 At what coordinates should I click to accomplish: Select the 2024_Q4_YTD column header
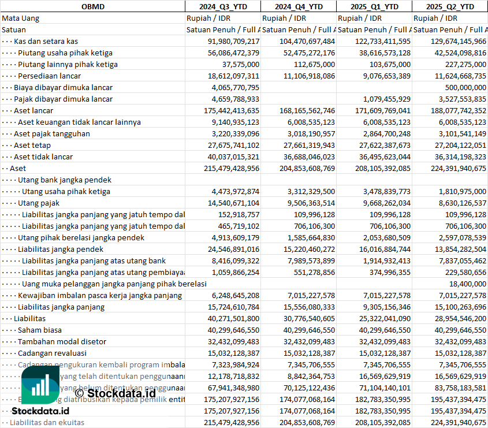(x=299, y=6)
